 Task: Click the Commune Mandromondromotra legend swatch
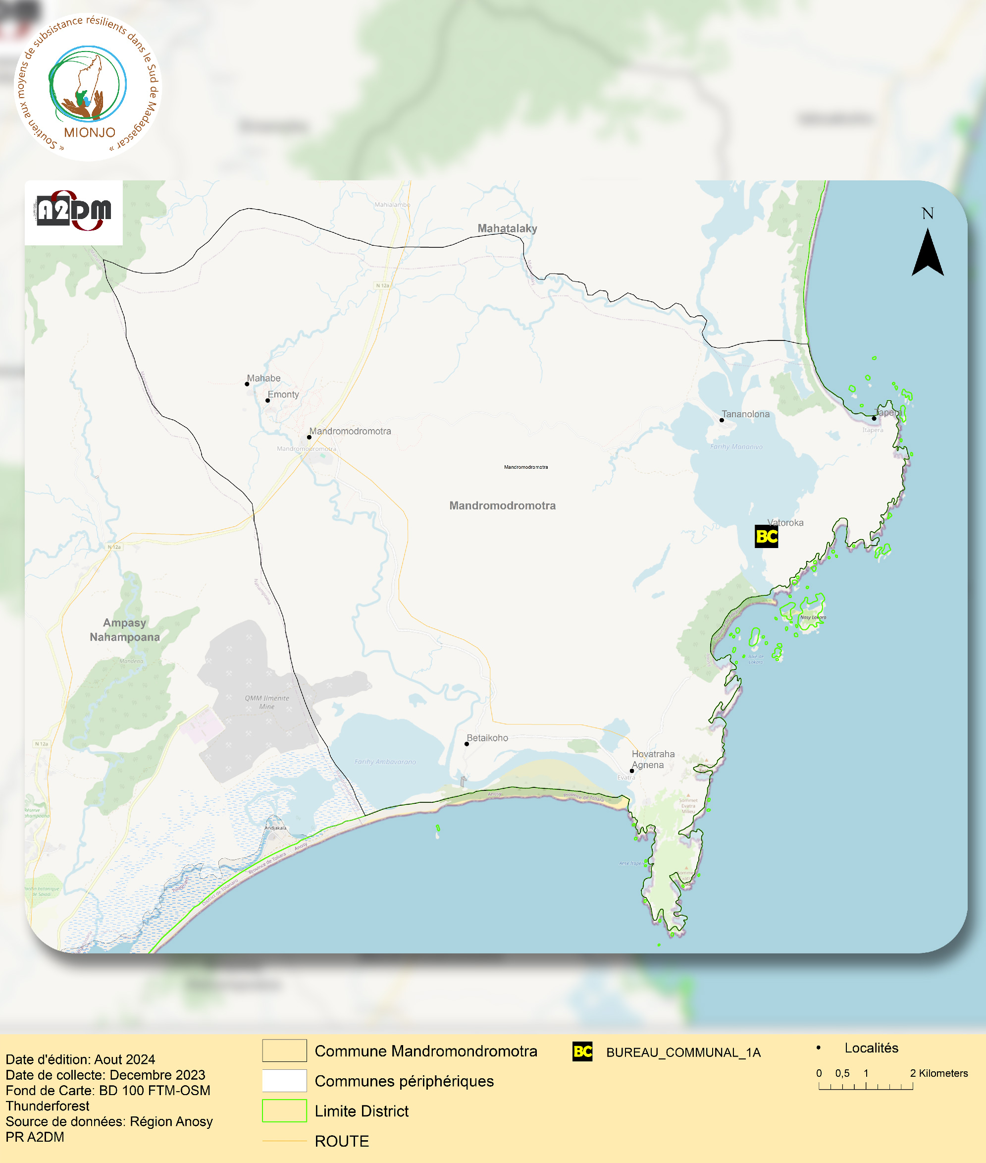[285, 1051]
